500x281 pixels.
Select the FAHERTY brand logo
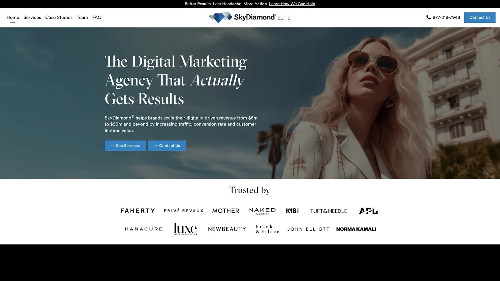click(x=137, y=211)
